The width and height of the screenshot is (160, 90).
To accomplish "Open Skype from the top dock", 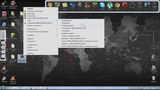I will [102, 5].
